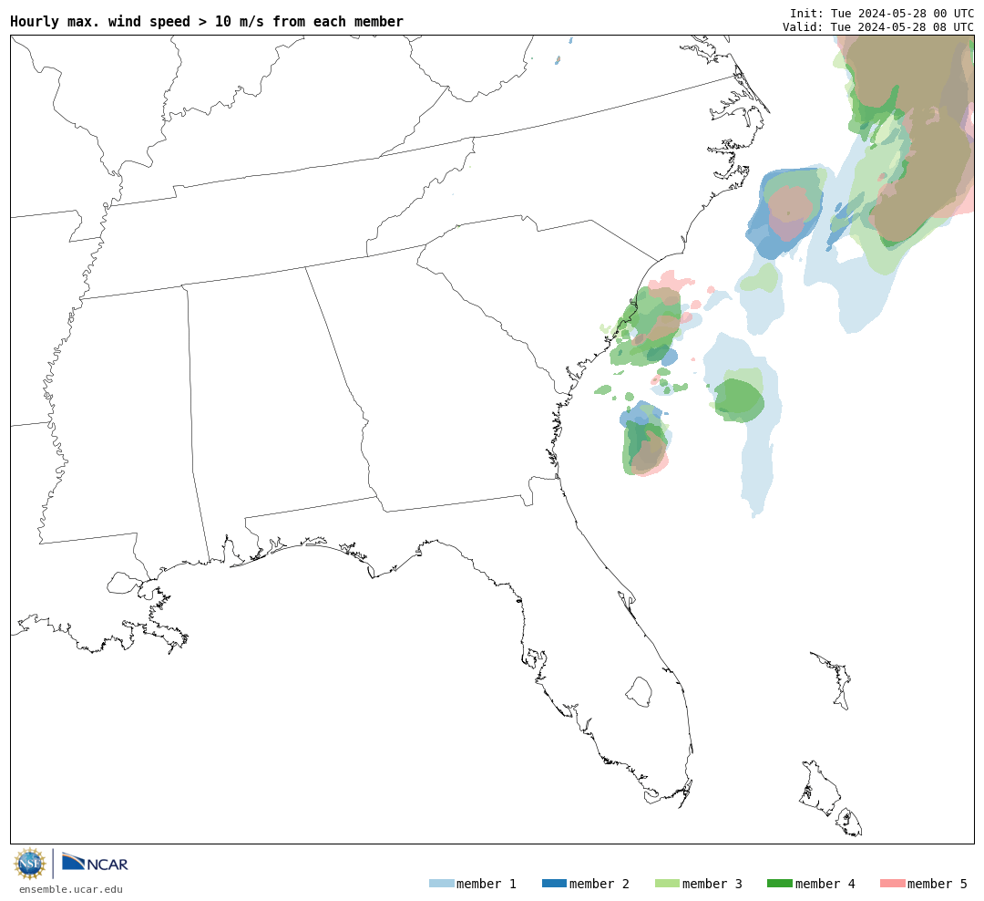Click the member 1 light blue legend swatch
This screenshot has height=901, width=984.
(441, 884)
